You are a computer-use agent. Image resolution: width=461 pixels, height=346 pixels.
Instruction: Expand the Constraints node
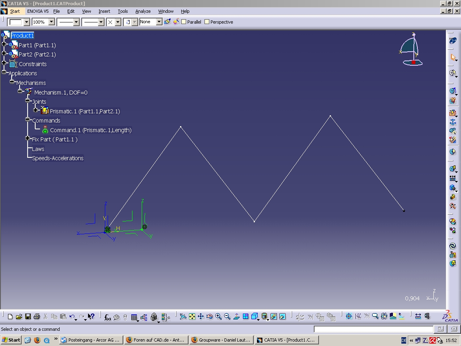pyautogui.click(x=4, y=62)
